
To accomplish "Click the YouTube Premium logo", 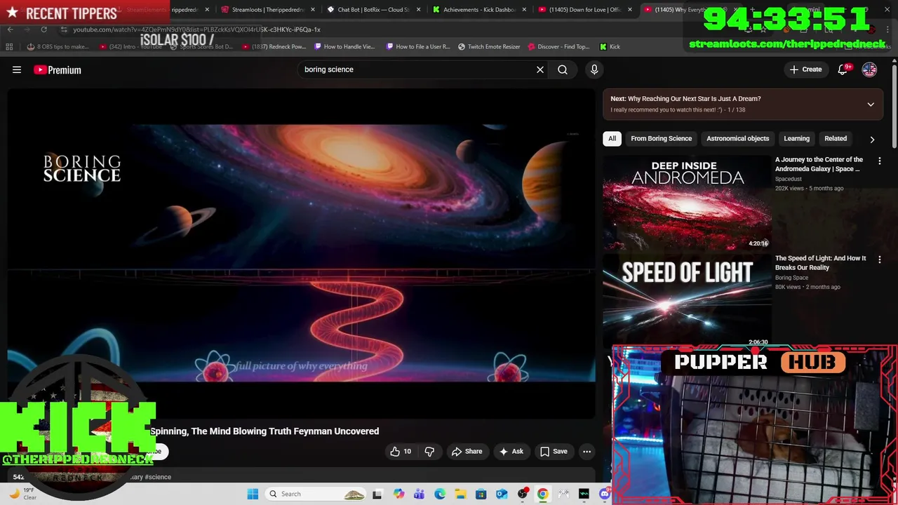I will click(x=58, y=69).
